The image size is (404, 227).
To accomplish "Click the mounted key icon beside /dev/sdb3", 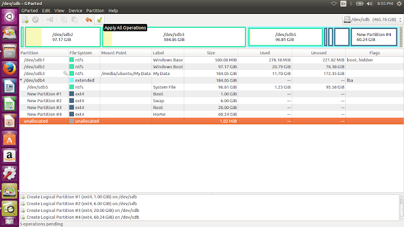I will coord(66,73).
